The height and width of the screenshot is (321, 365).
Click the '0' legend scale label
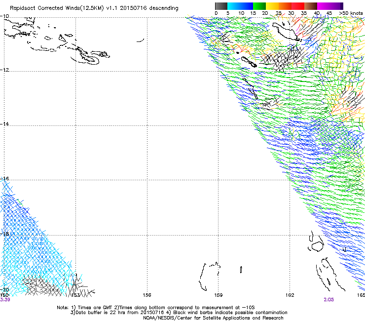coord(216,13)
